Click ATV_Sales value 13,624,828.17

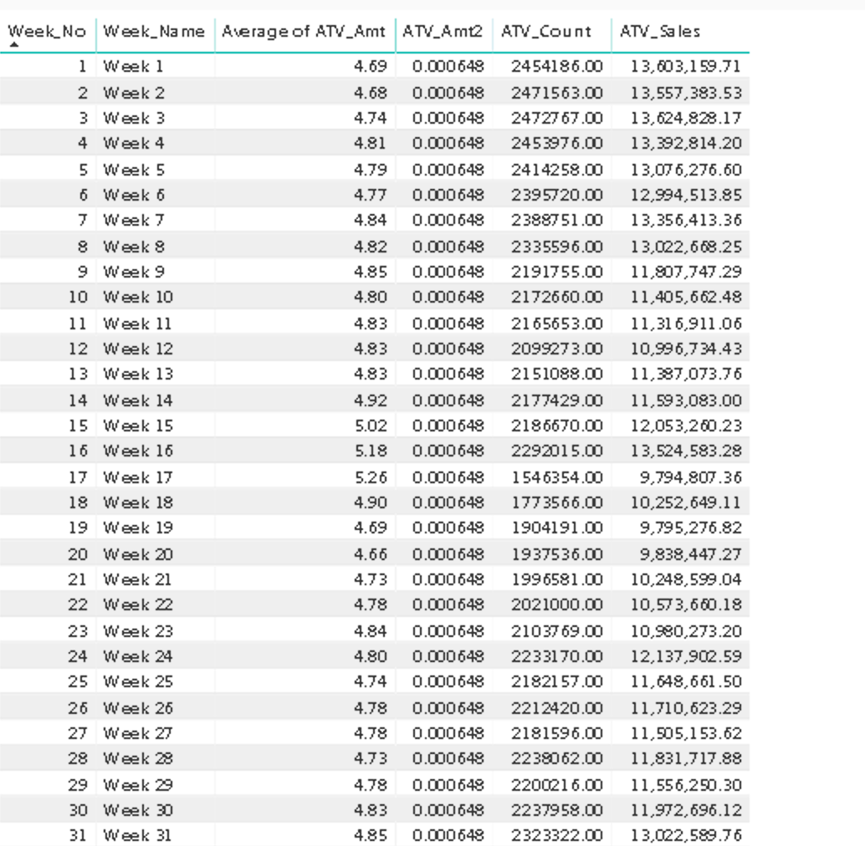pos(686,118)
